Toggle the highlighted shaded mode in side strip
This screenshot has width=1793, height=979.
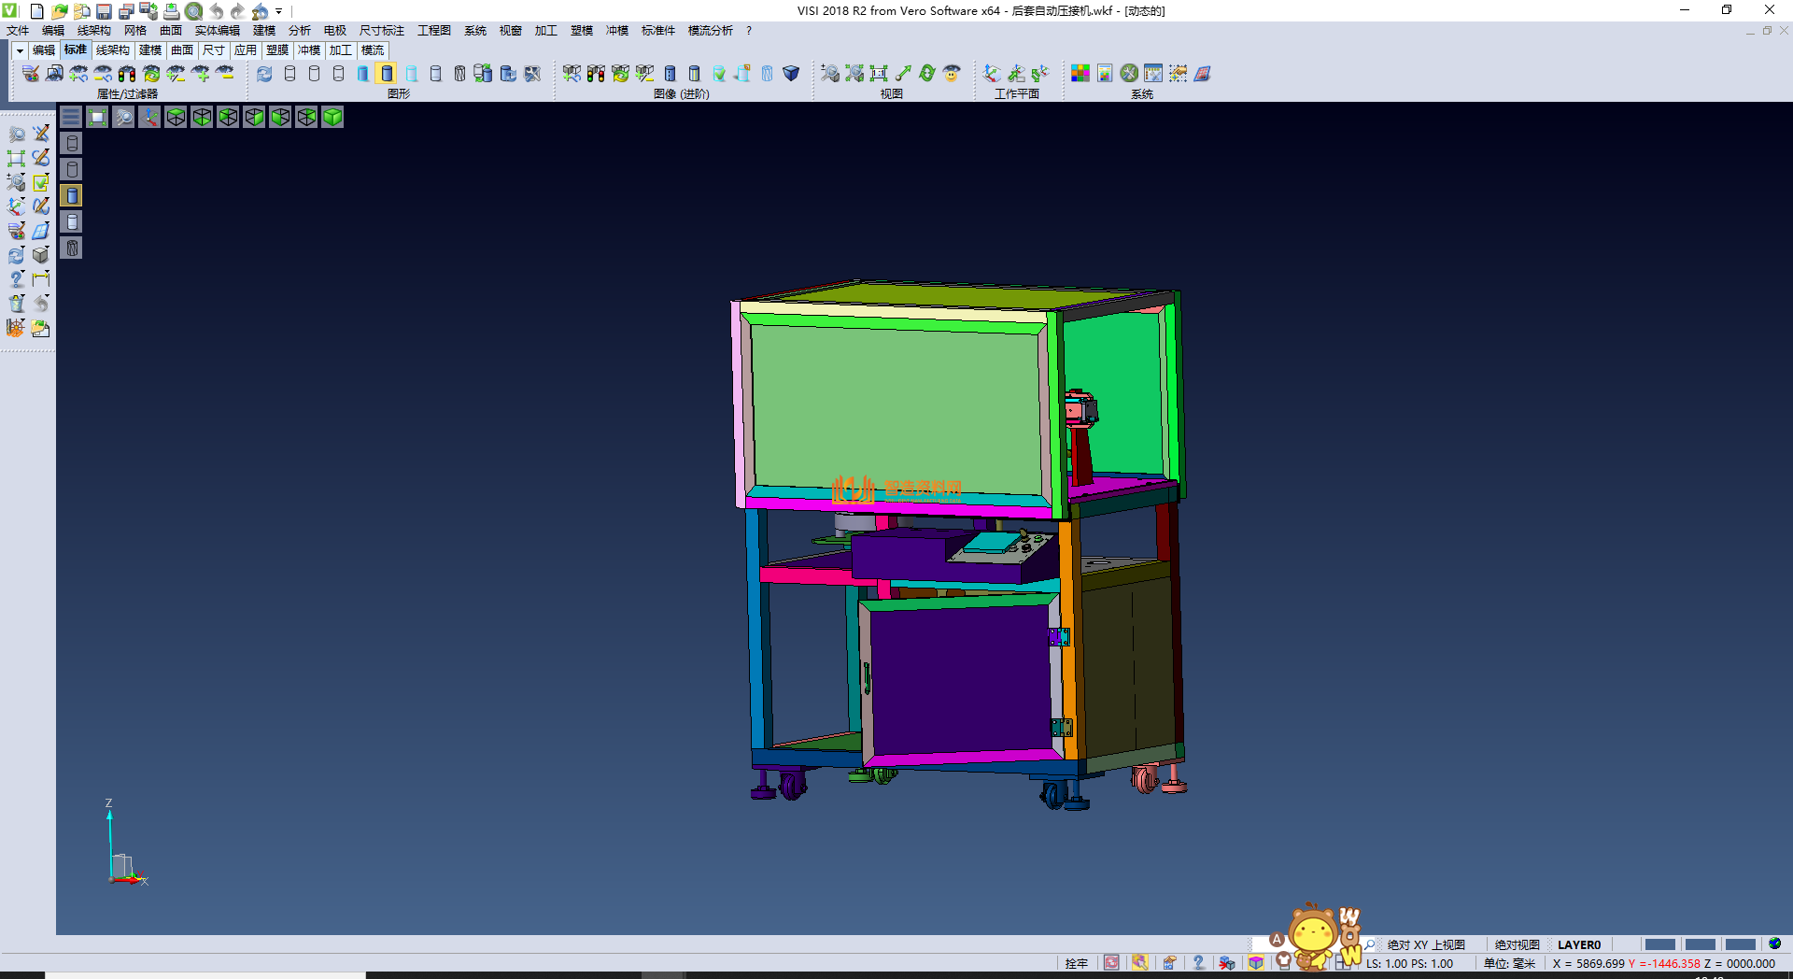click(x=72, y=195)
